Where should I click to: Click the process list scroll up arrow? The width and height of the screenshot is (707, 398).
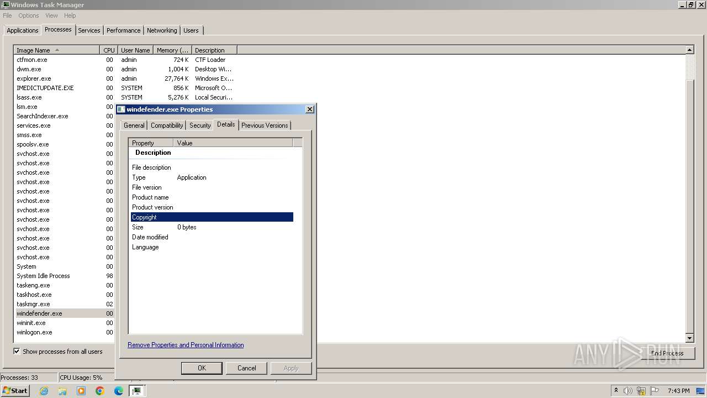tap(689, 50)
